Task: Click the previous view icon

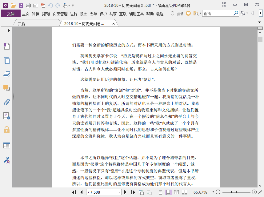Action: 141,192
